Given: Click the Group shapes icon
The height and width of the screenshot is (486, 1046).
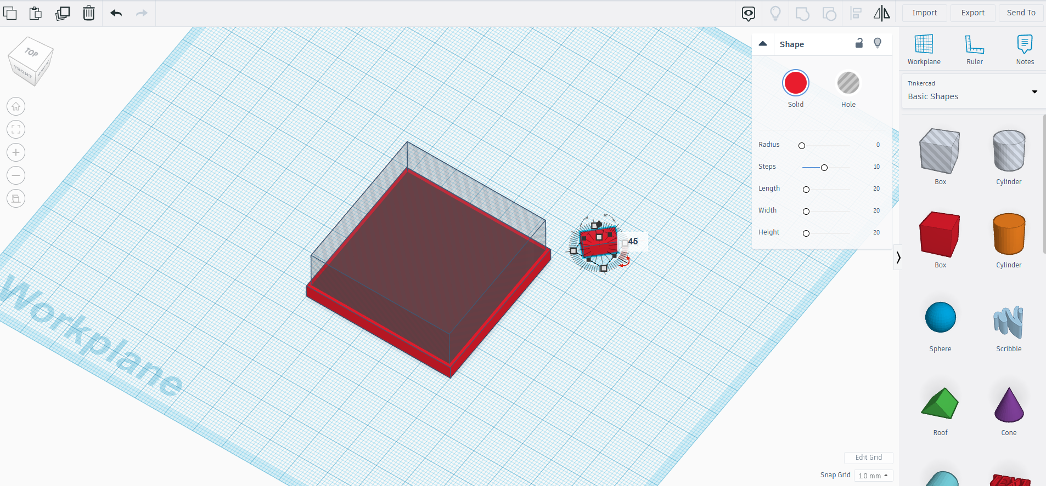Looking at the screenshot, I should point(802,13).
